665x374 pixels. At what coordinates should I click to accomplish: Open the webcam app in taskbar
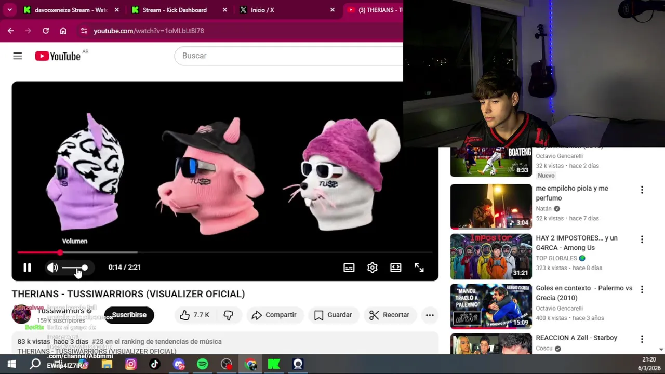[298, 364]
